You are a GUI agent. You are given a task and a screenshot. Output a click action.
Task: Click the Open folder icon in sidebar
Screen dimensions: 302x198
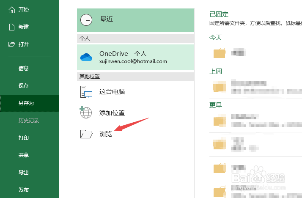[11, 44]
